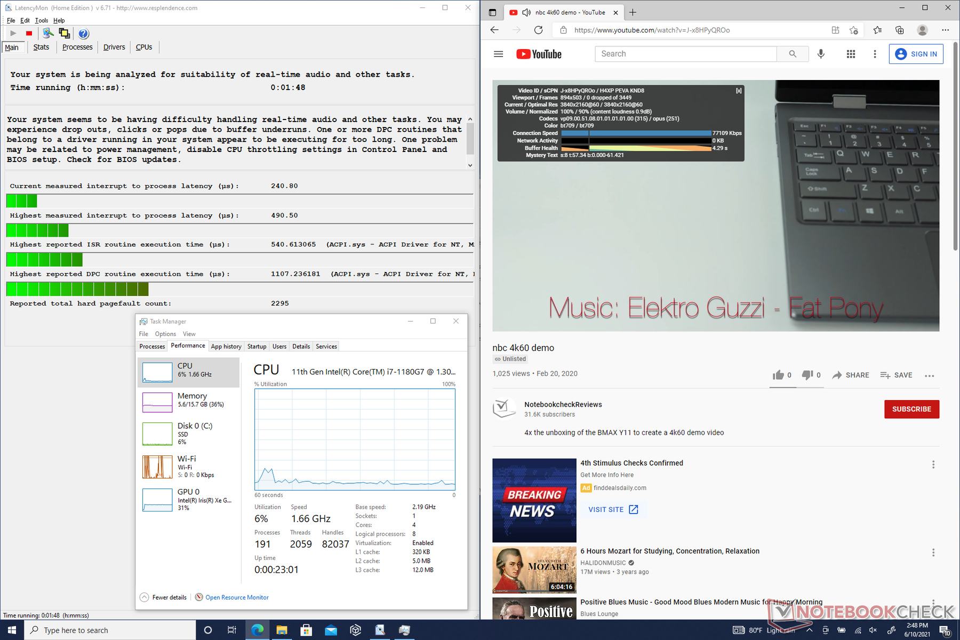Close the stats for nerds overlay
Image resolution: width=960 pixels, height=640 pixels.
tap(739, 91)
